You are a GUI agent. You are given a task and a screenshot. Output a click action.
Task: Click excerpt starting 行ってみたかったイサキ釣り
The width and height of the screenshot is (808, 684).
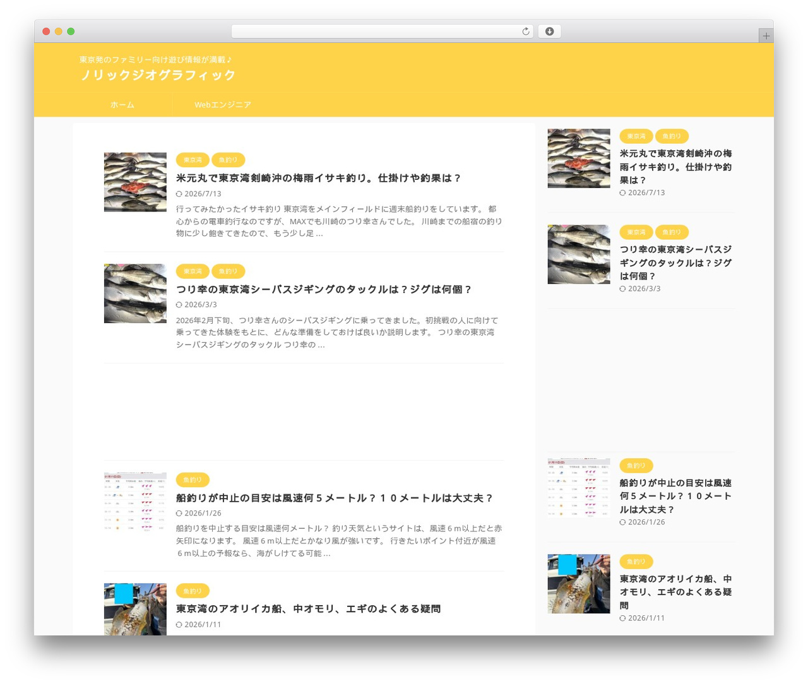(x=340, y=221)
